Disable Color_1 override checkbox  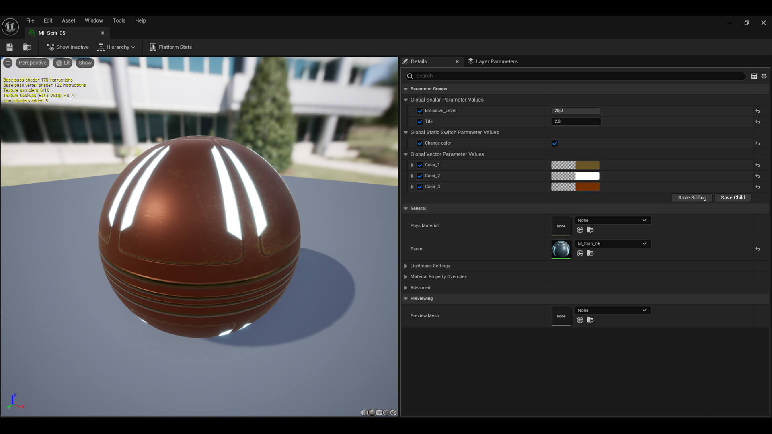click(x=420, y=165)
